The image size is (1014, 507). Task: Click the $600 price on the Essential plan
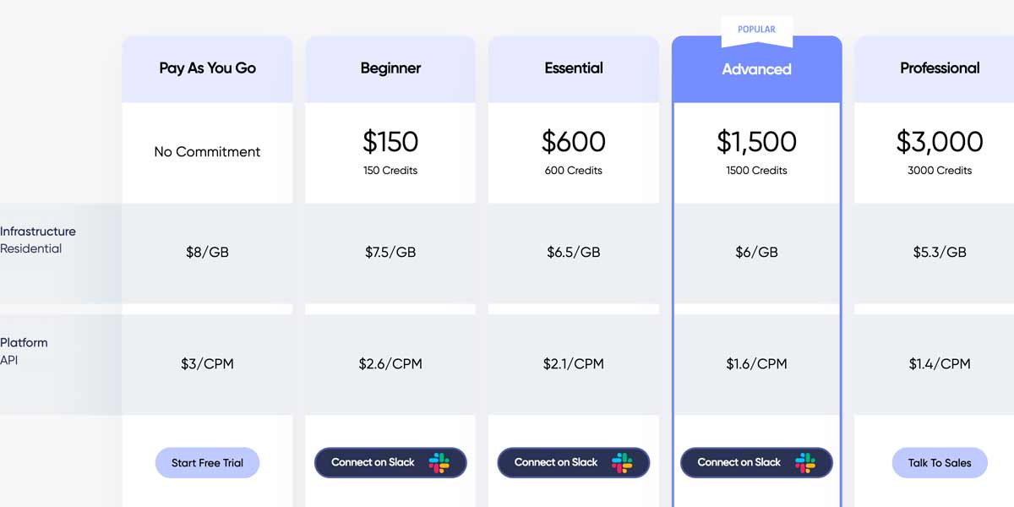574,142
